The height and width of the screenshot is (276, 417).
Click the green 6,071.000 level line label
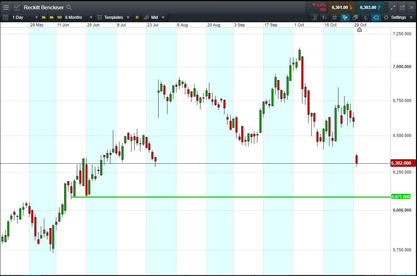click(x=401, y=197)
